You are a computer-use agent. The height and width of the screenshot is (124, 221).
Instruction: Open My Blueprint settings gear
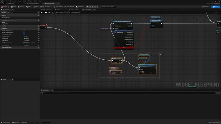pyautogui.click(x=38, y=12)
